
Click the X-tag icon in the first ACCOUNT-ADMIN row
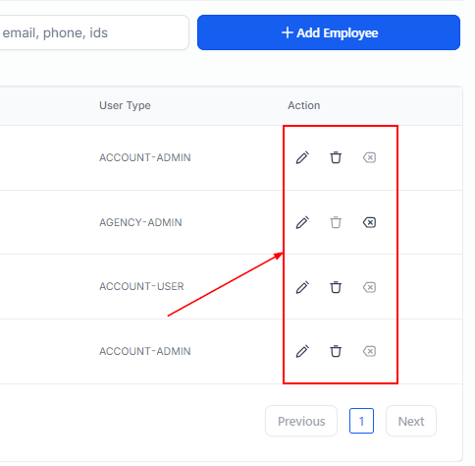pyautogui.click(x=369, y=157)
